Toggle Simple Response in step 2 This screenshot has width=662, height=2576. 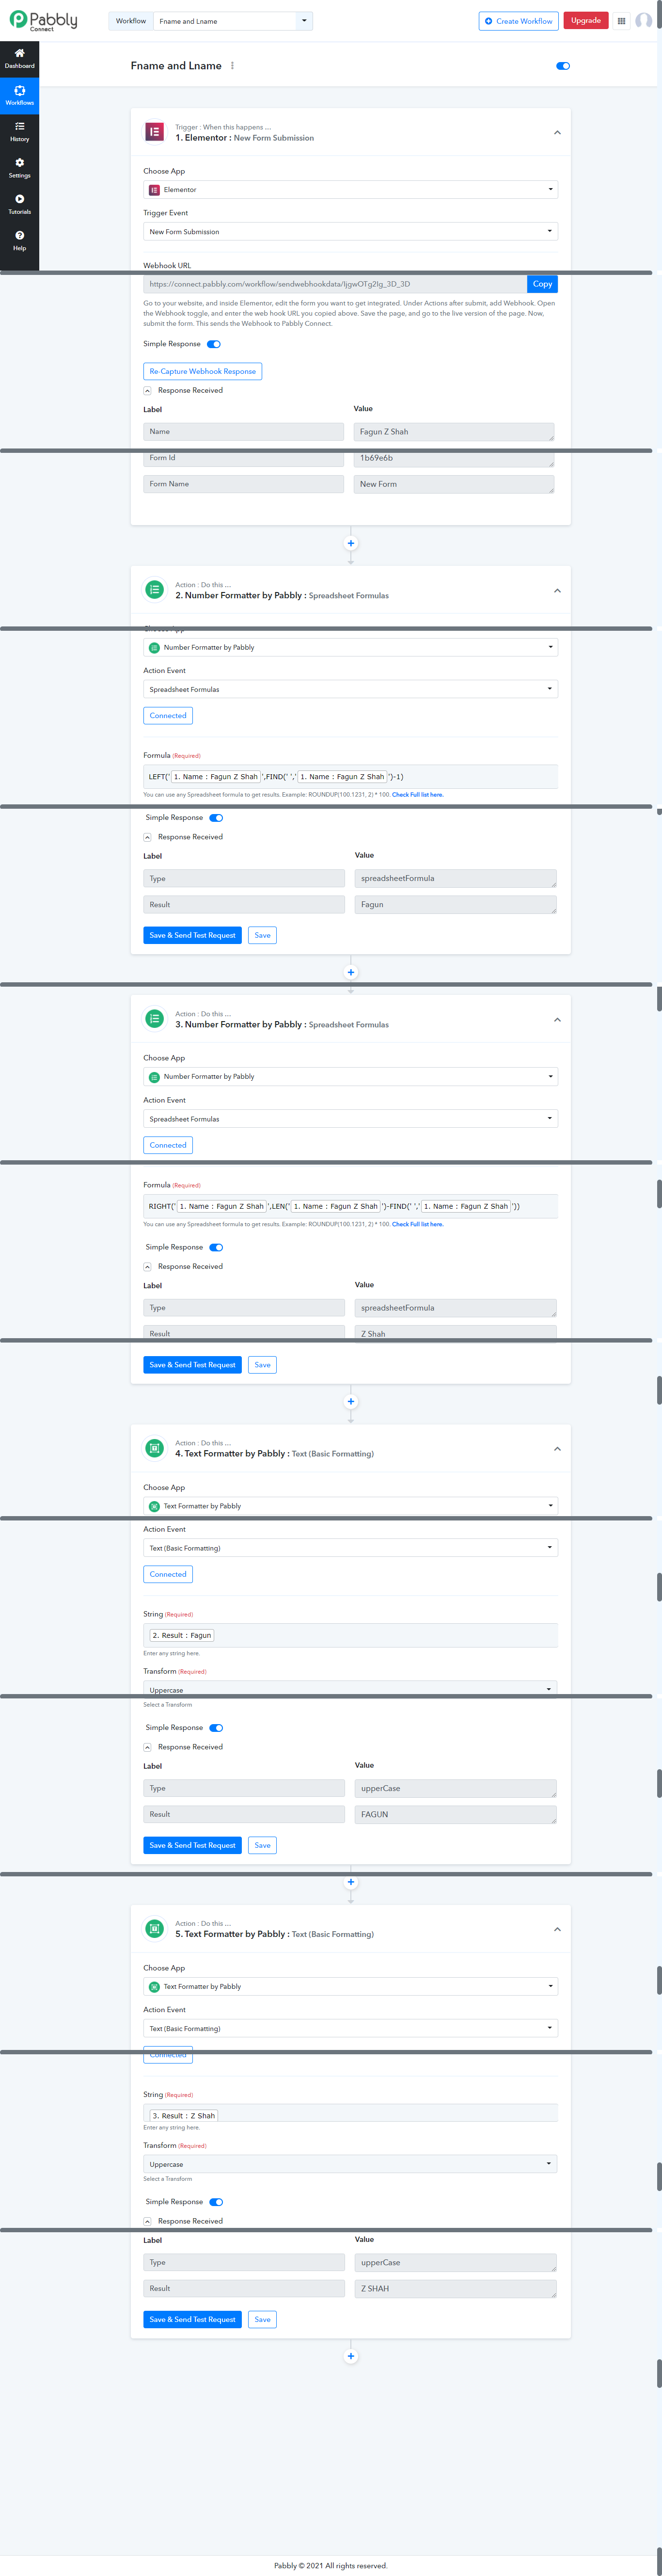pos(216,818)
